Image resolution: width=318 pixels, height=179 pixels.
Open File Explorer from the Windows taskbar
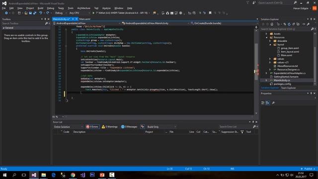[x=44, y=175]
